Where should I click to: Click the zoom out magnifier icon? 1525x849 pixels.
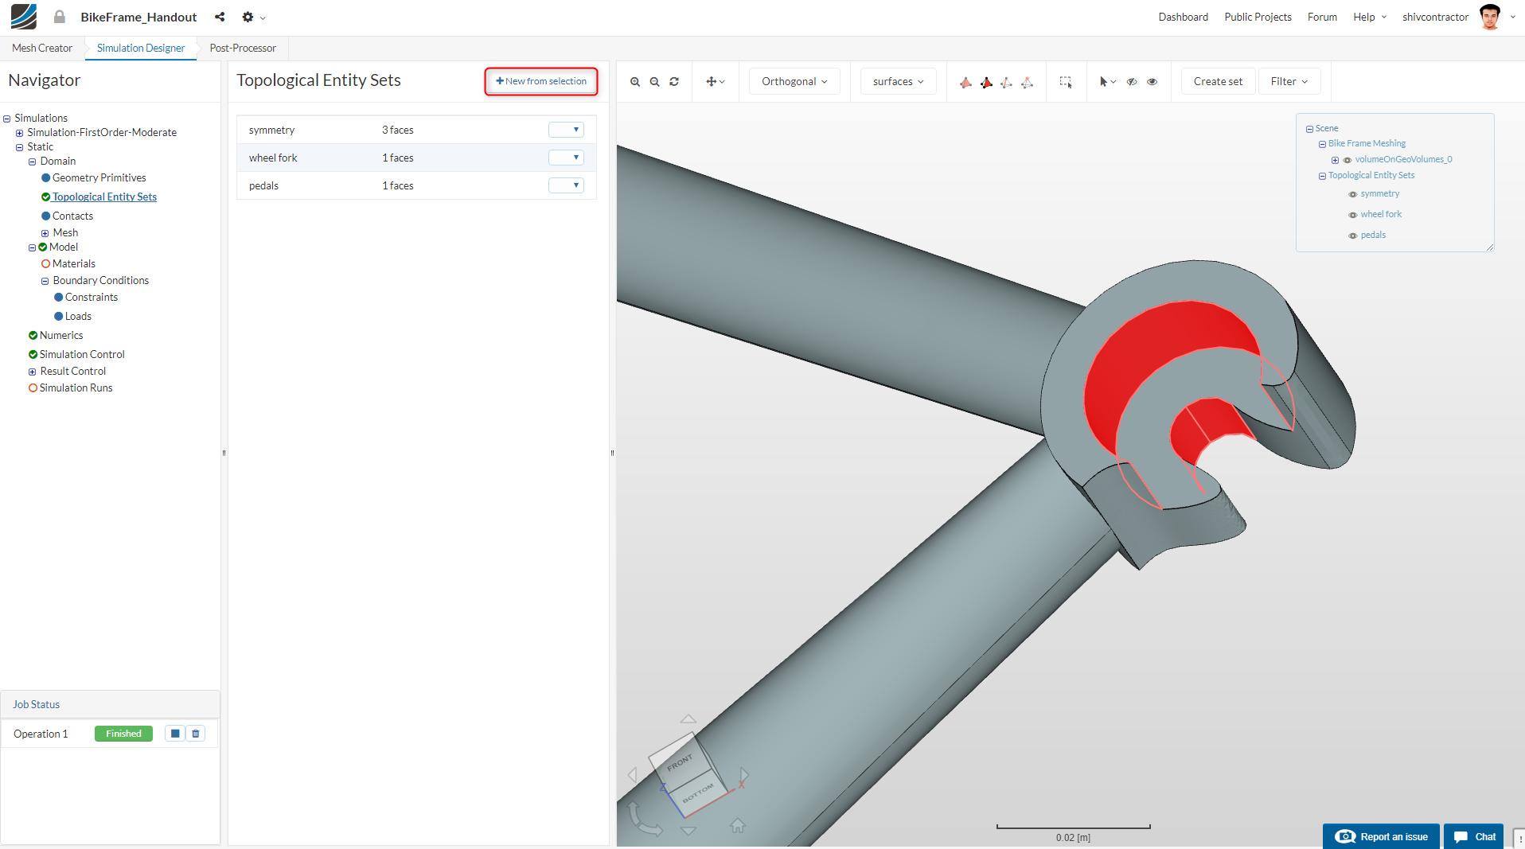tap(654, 82)
